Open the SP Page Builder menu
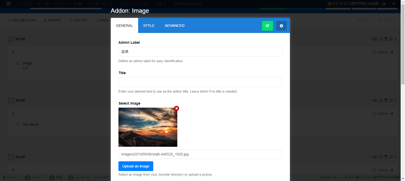 [x=188, y=4]
